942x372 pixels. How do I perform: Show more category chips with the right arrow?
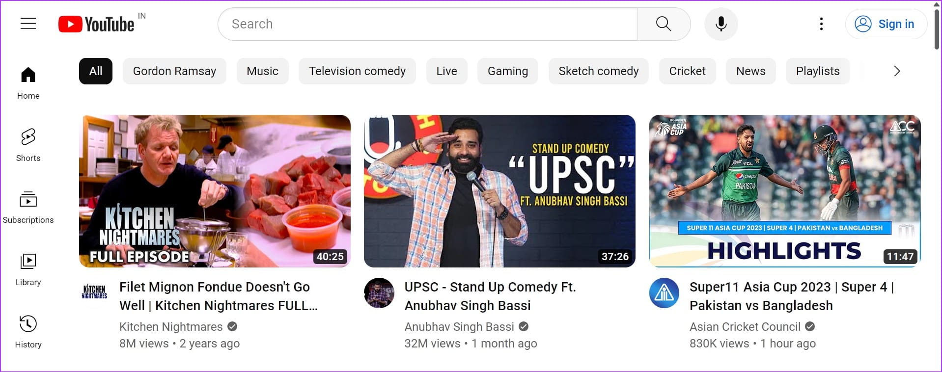pyautogui.click(x=897, y=71)
